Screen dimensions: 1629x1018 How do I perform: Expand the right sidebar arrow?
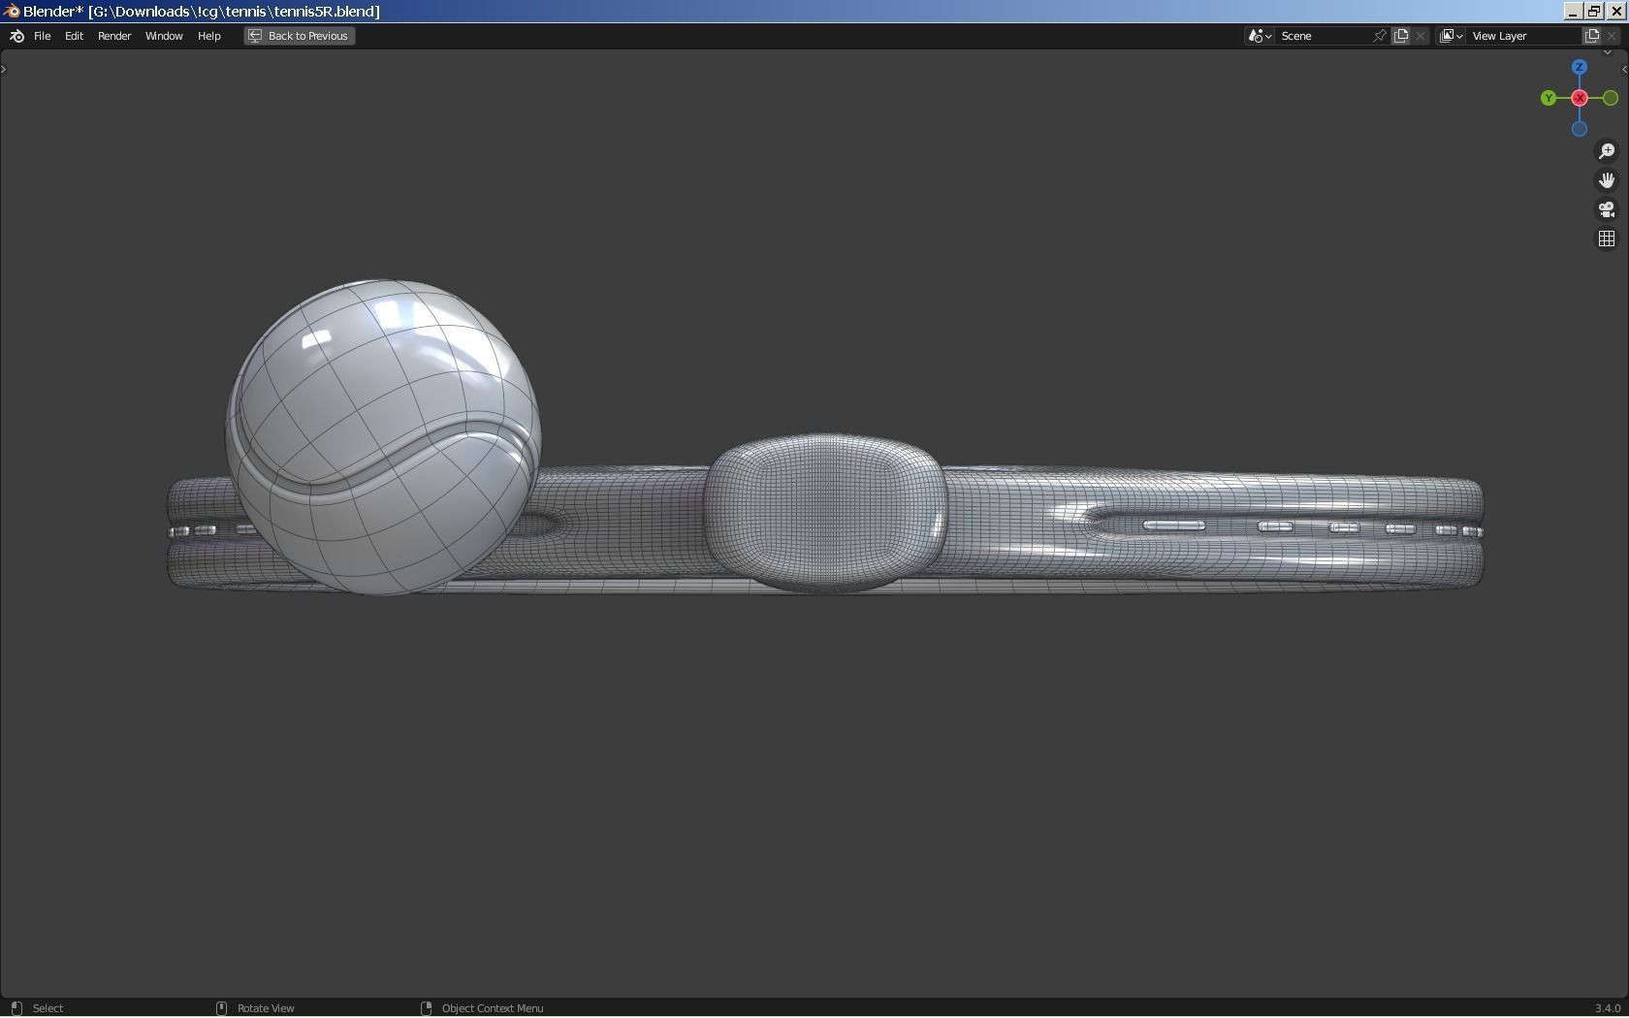1624,69
